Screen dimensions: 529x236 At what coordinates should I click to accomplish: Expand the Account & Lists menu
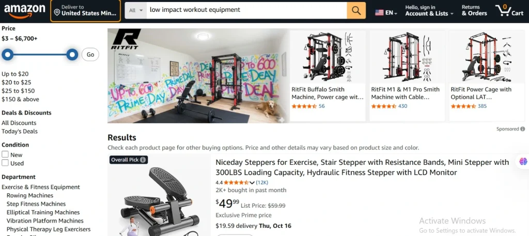(429, 13)
